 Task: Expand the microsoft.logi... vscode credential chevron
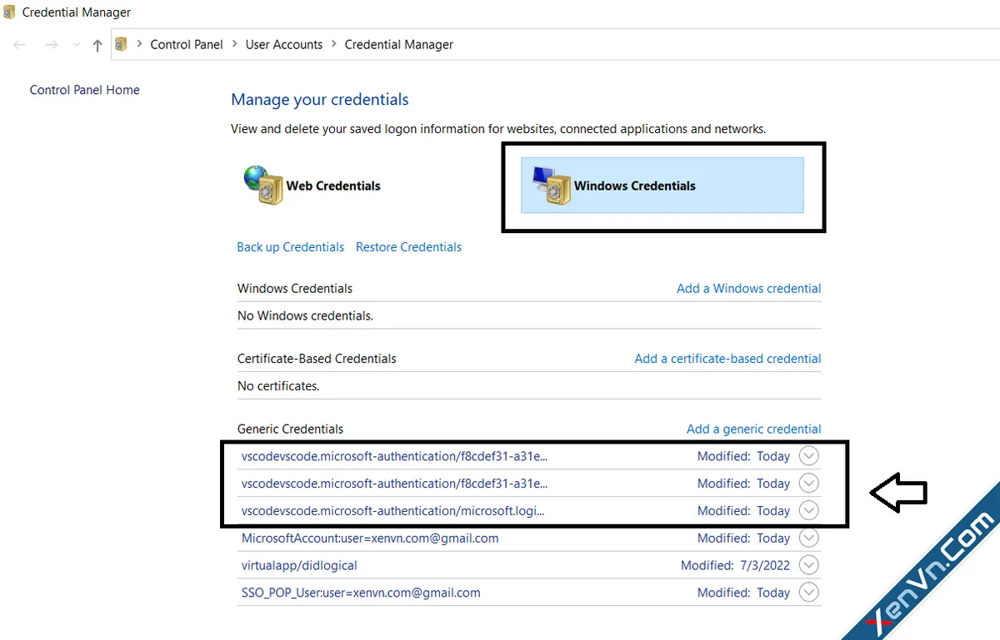[x=808, y=511]
